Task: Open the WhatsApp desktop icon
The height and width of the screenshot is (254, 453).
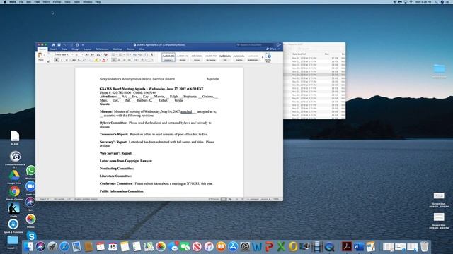Action: [x=30, y=171]
